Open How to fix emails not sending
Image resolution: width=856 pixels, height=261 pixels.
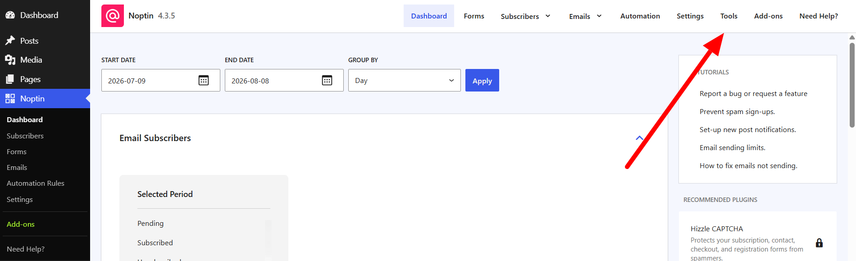point(748,165)
